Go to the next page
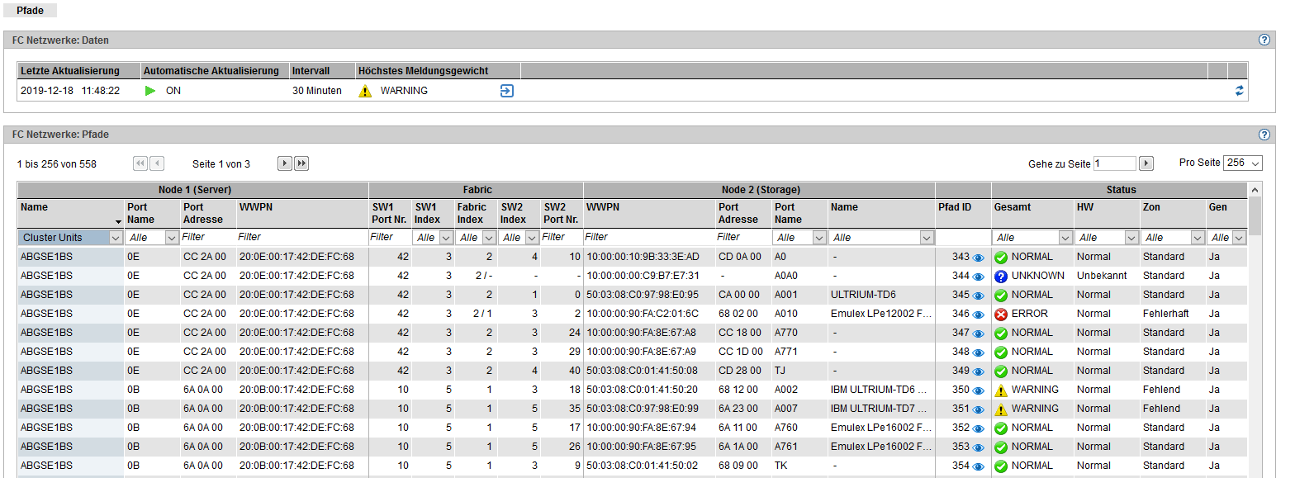 coord(284,163)
